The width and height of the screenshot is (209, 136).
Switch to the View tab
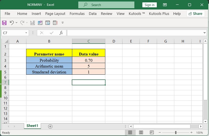coord(120,14)
